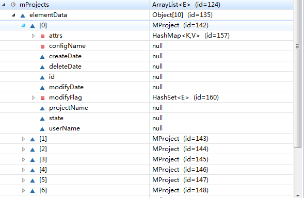The height and width of the screenshot is (198, 304).
Task: Click value HashMap<K,V> (id=157)
Action: tap(191, 36)
